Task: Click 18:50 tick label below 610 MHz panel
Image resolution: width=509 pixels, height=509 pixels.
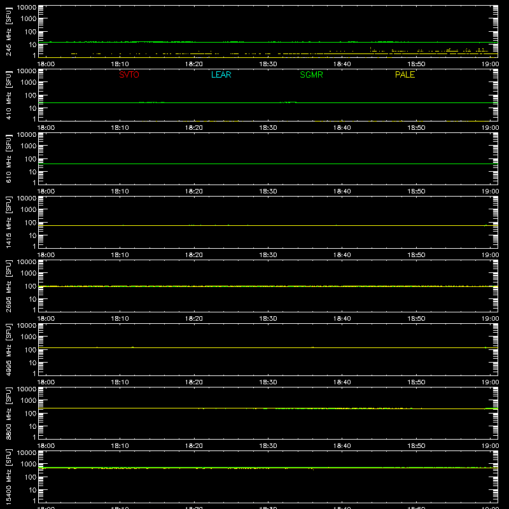Action: pyautogui.click(x=416, y=192)
